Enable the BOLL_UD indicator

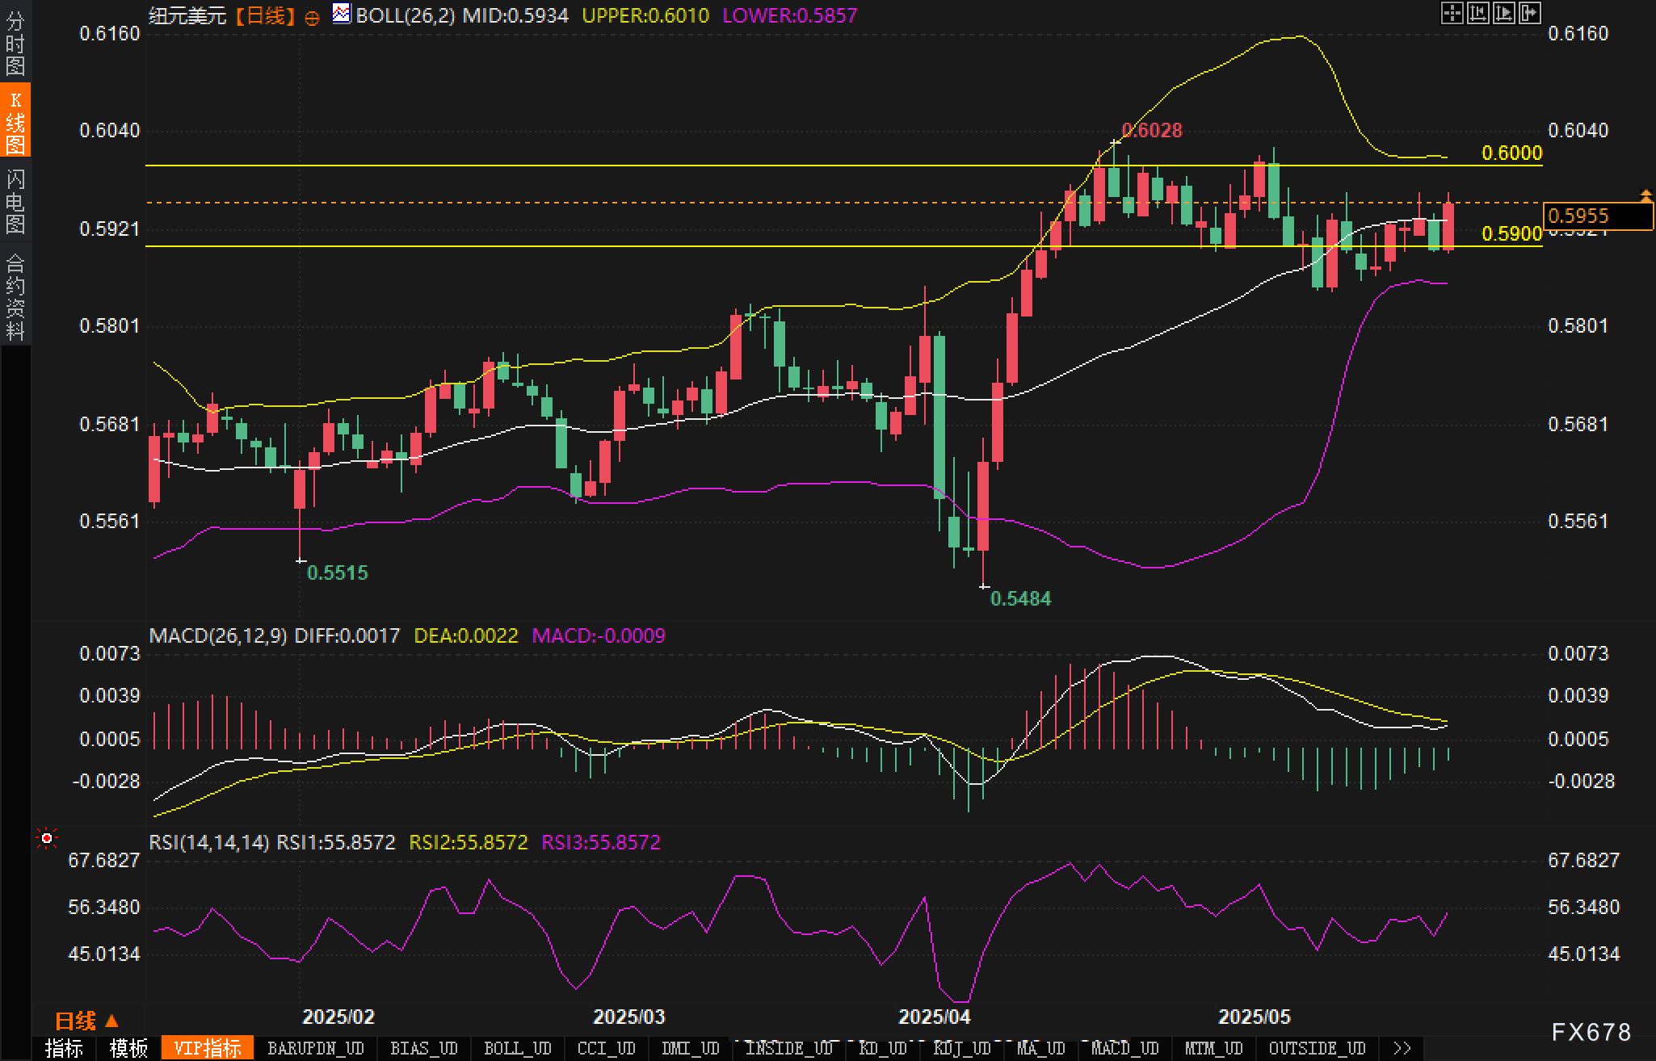coord(517,1048)
